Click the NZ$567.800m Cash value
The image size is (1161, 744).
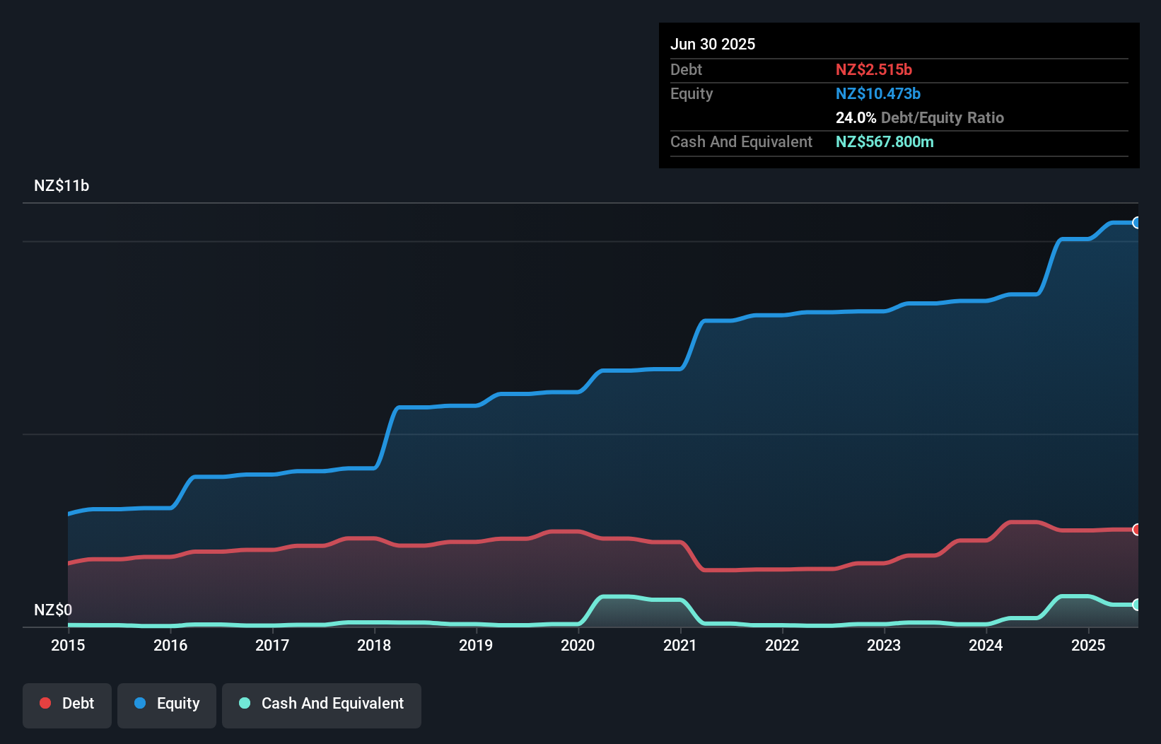pyautogui.click(x=885, y=142)
